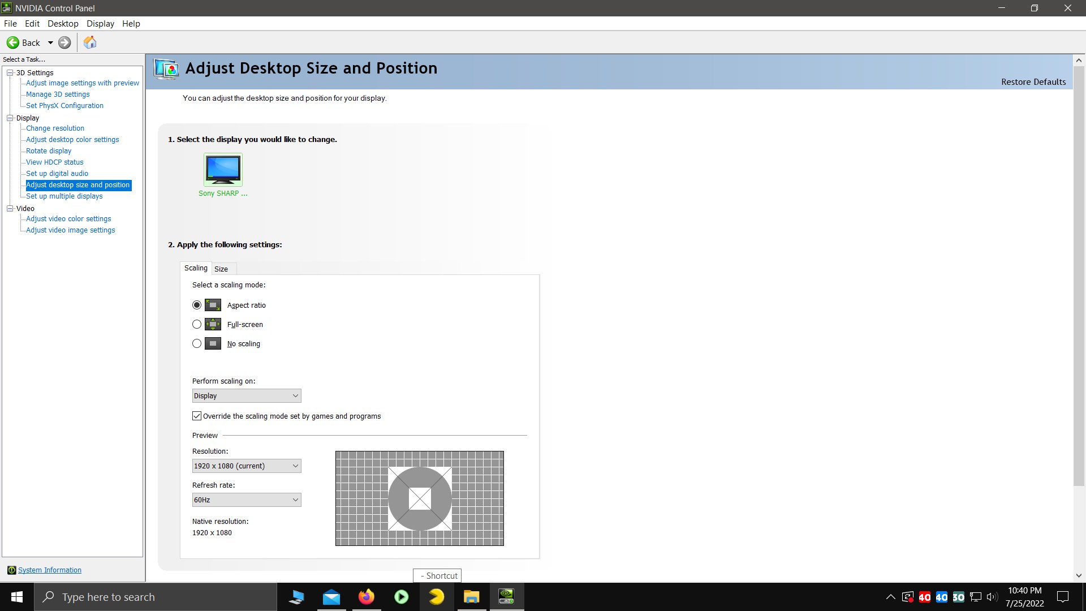Open Firefox from the taskbar
Viewport: 1086px width, 611px height.
click(367, 597)
